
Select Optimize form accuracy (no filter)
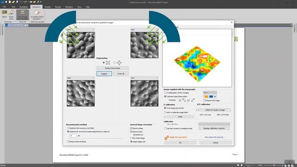tap(68, 128)
